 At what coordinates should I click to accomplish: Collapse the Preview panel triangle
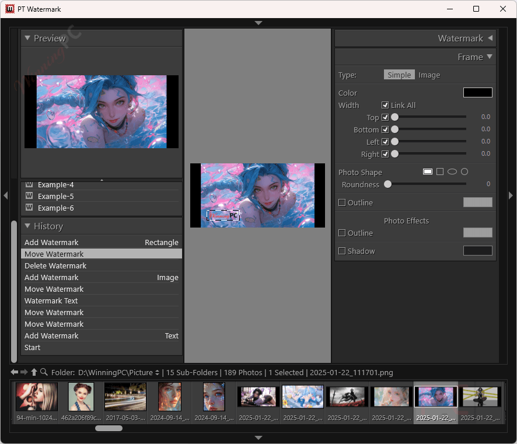pos(27,38)
